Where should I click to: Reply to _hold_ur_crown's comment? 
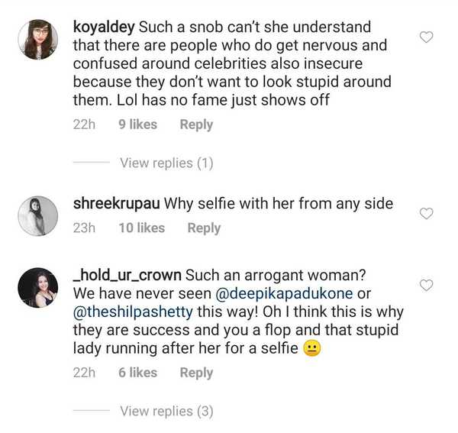click(196, 373)
